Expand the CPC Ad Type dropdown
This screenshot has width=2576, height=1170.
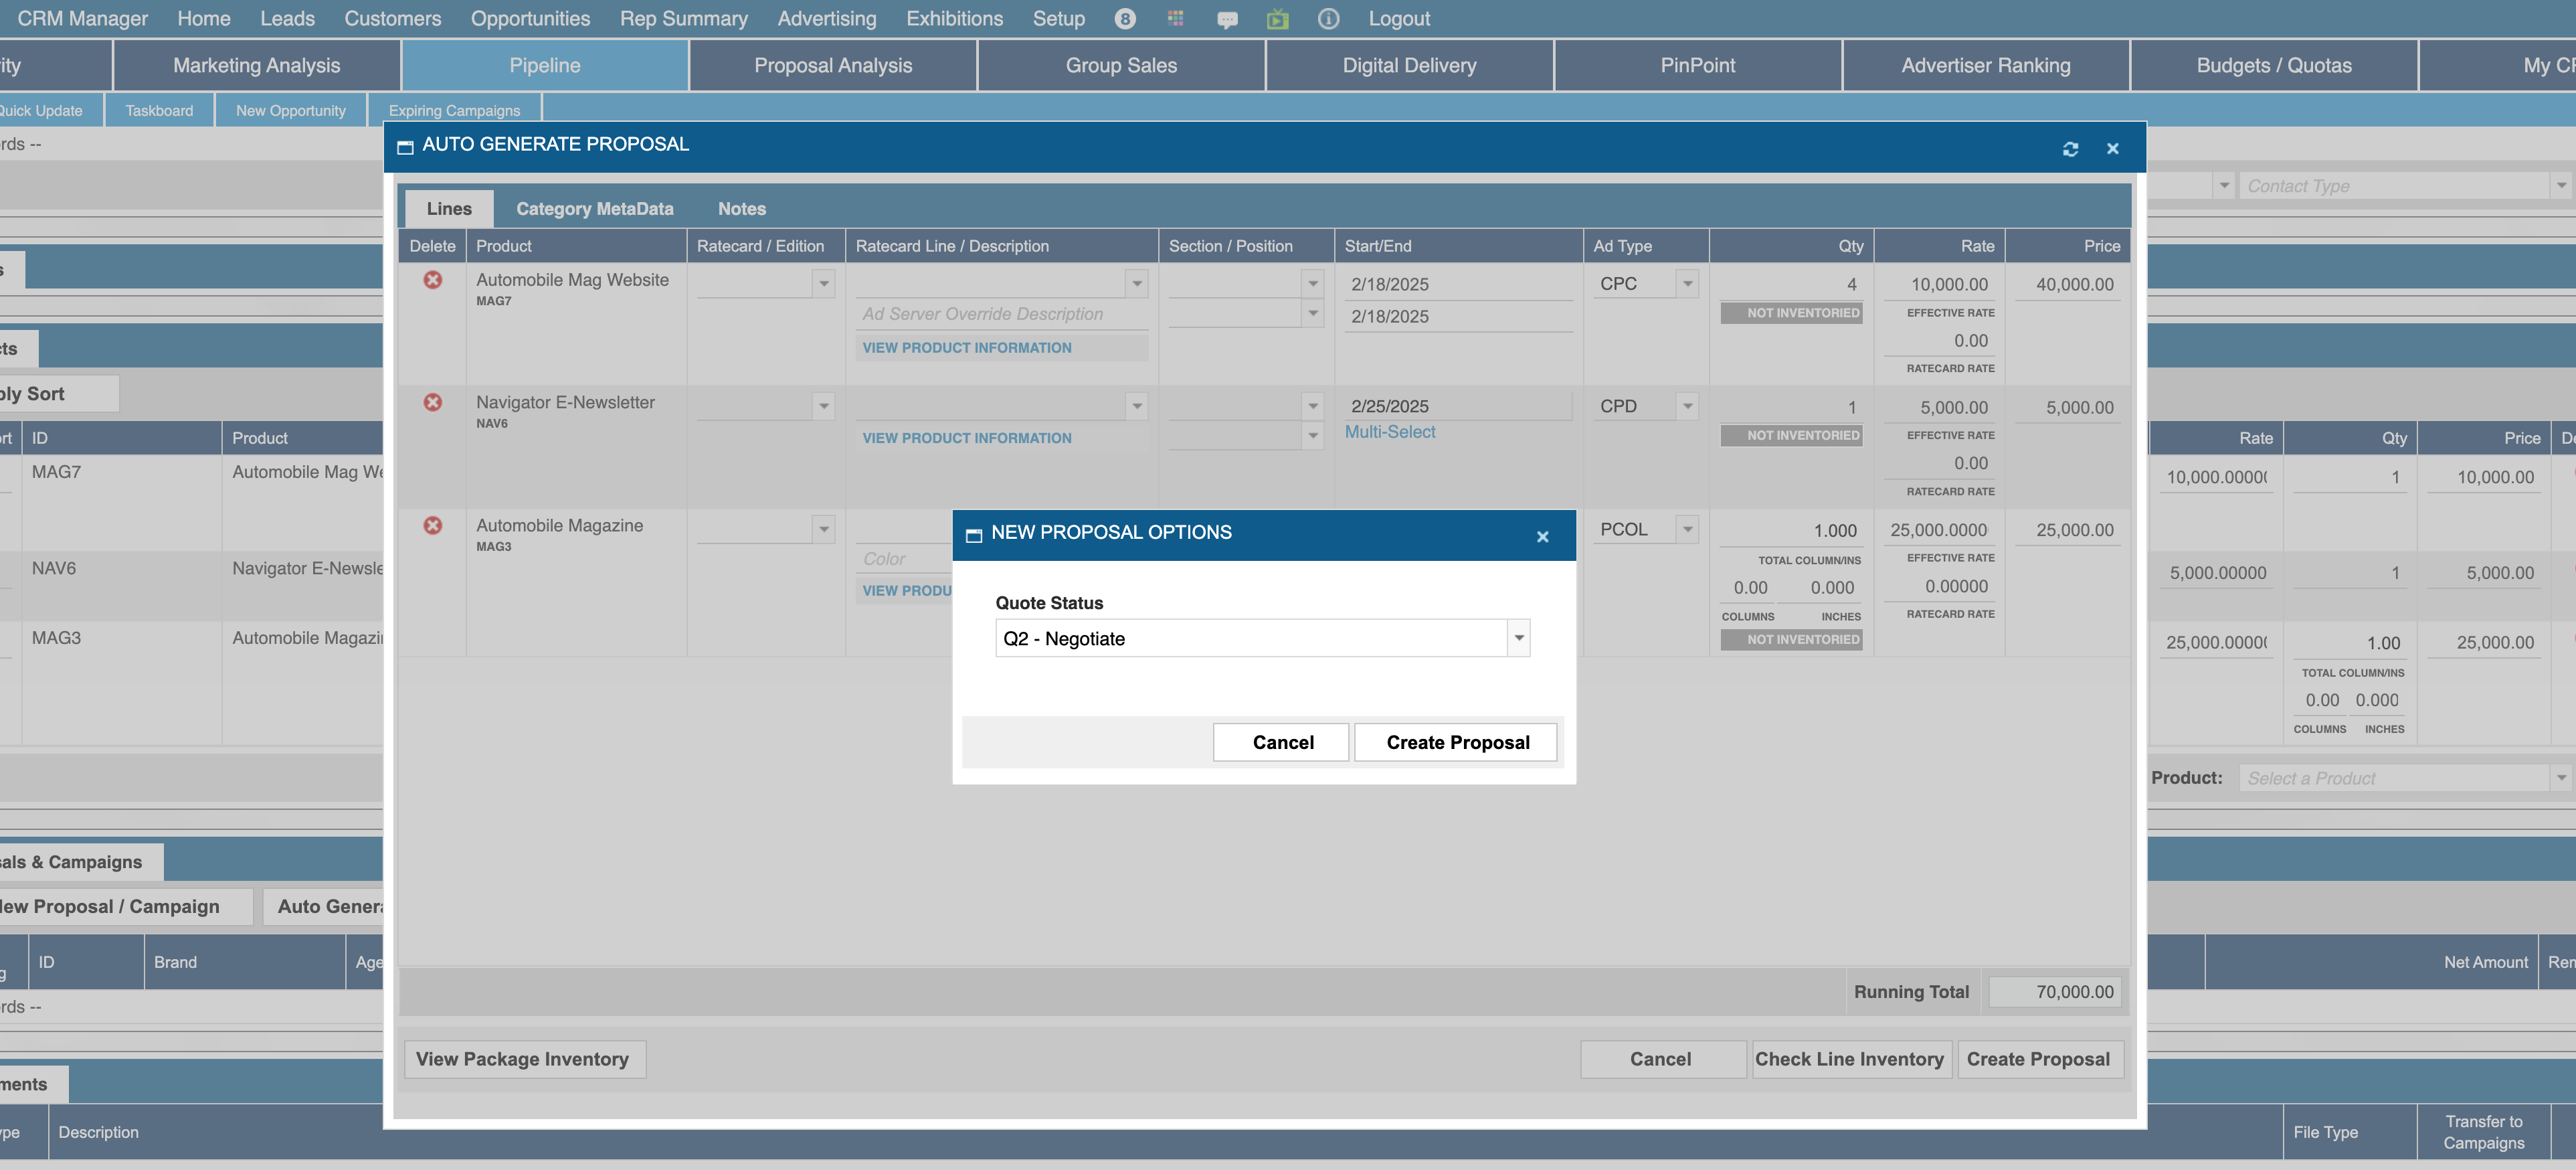1687,284
